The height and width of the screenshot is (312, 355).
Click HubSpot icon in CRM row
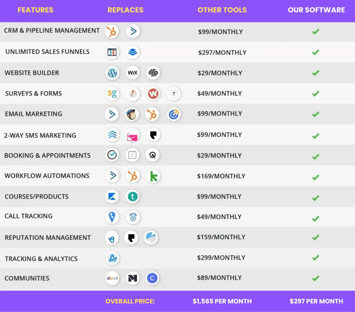pos(112,32)
